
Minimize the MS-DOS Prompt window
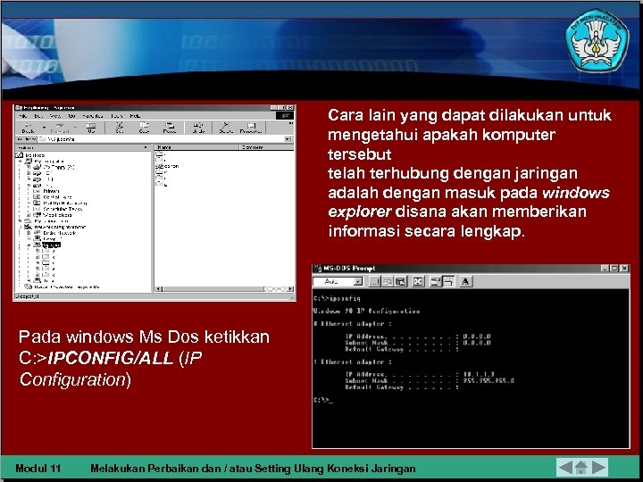click(605, 269)
